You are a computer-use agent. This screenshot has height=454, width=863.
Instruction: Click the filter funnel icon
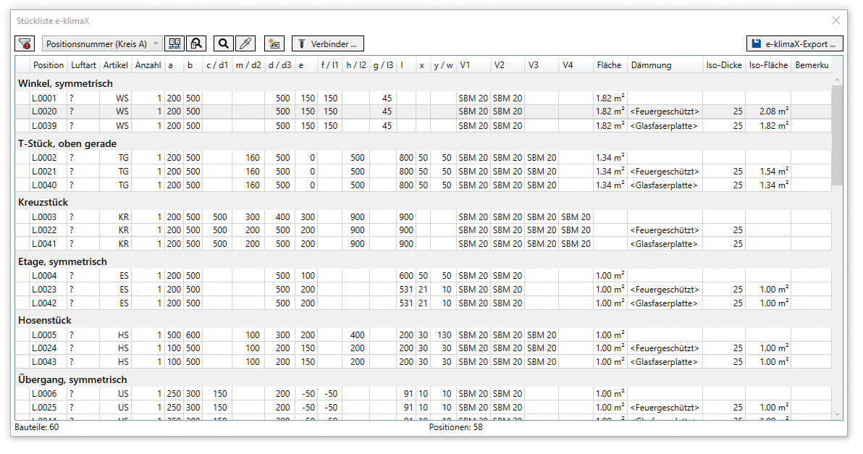point(25,44)
